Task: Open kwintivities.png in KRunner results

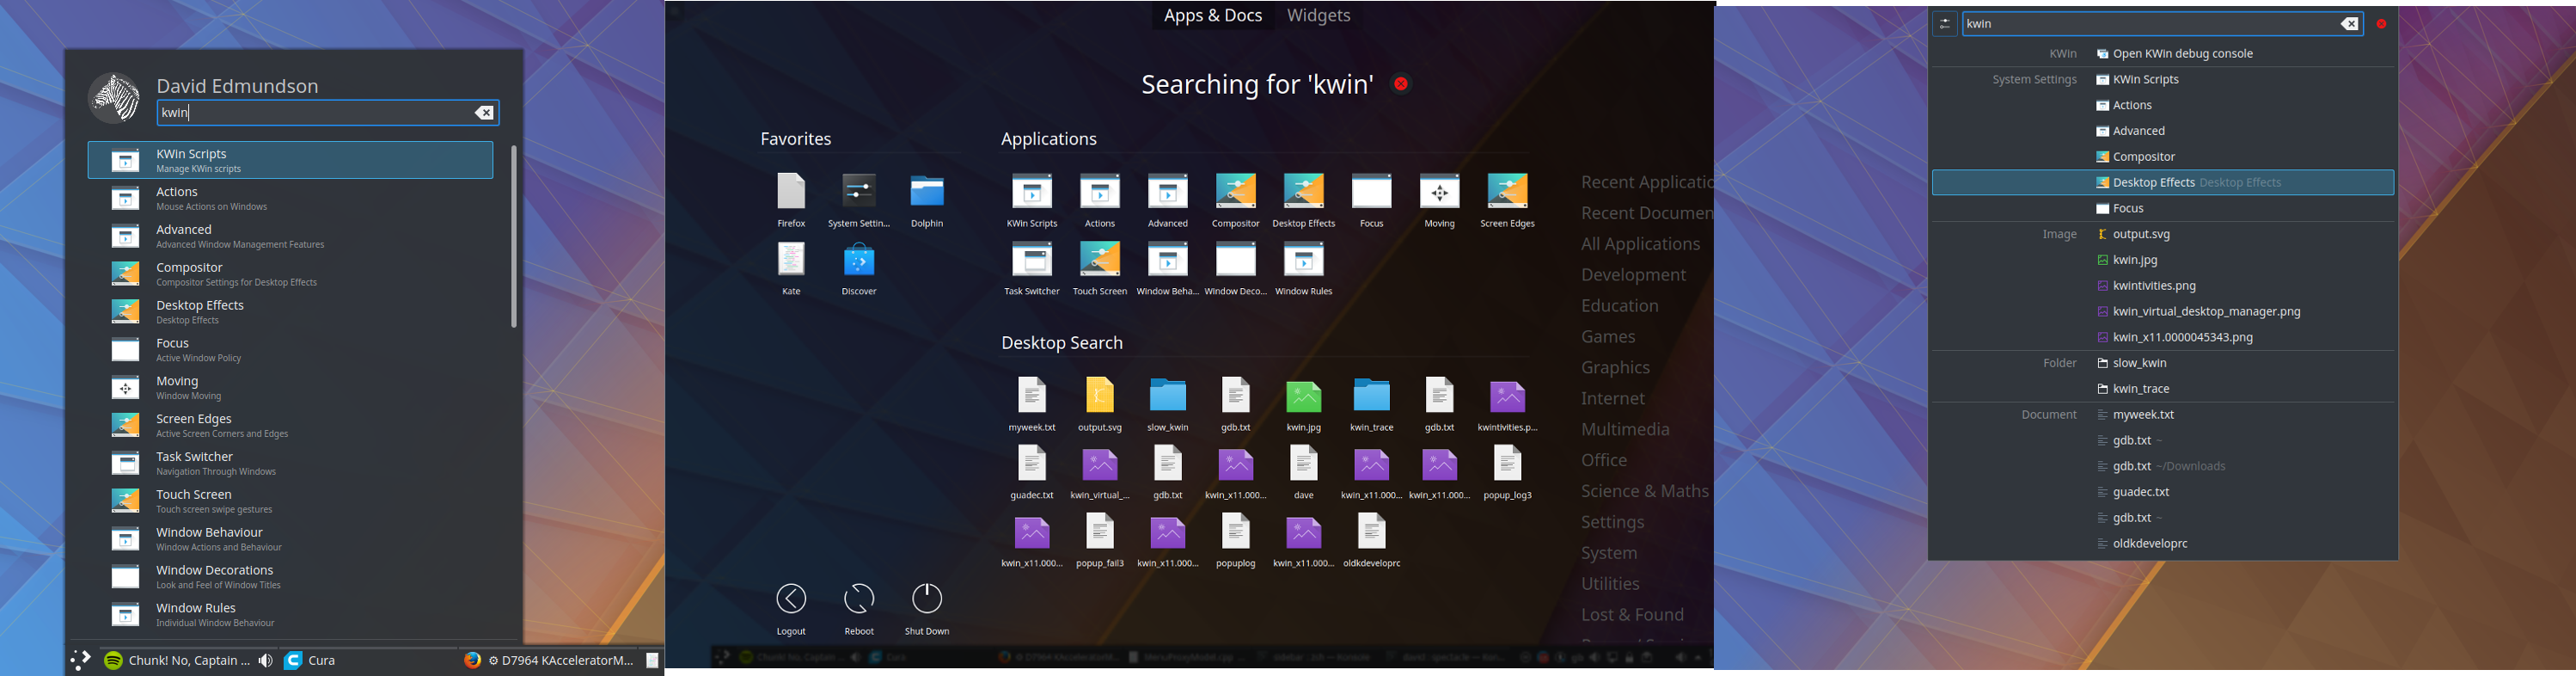Action: [x=2163, y=286]
